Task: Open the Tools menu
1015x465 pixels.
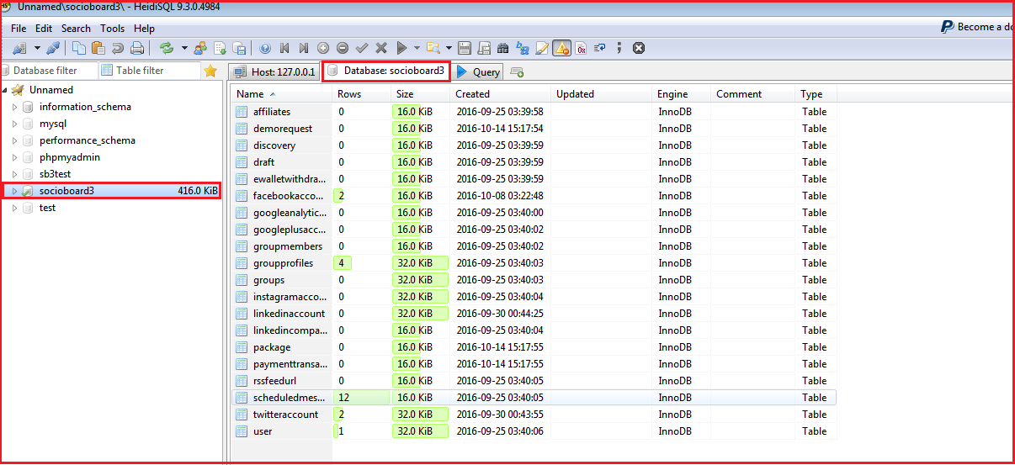Action: coord(112,29)
